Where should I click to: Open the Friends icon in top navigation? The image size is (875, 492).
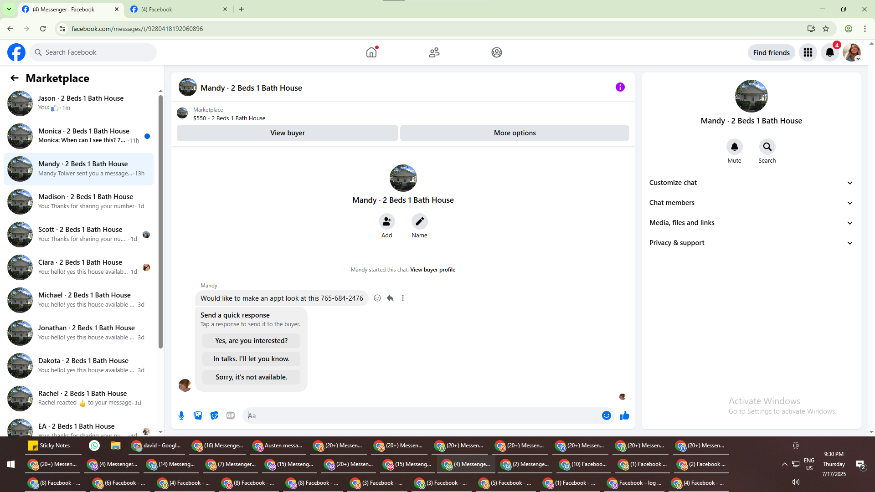[x=434, y=52]
